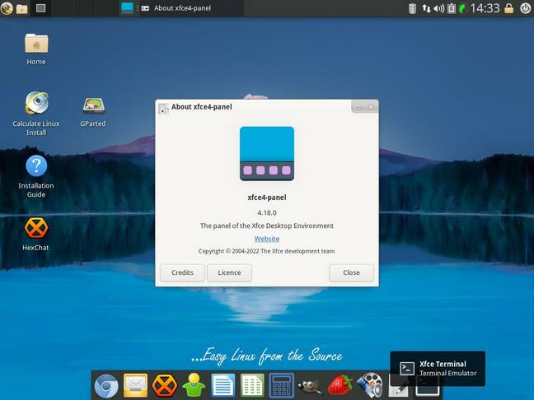Click the green leaf tray icon

click(x=463, y=8)
